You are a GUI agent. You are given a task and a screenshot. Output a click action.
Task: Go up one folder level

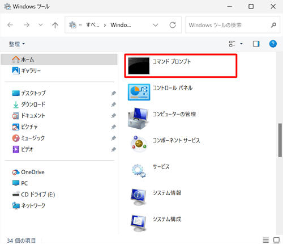click(x=55, y=25)
